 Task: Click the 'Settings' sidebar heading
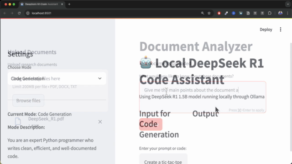pyautogui.click(x=20, y=54)
